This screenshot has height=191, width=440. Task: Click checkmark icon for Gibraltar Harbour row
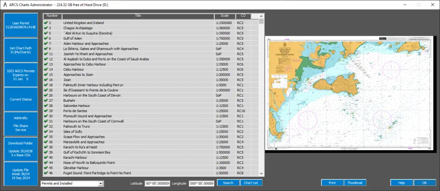(x=46, y=168)
